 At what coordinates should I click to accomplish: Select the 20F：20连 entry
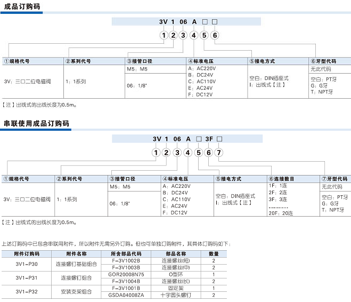point(281,213)
